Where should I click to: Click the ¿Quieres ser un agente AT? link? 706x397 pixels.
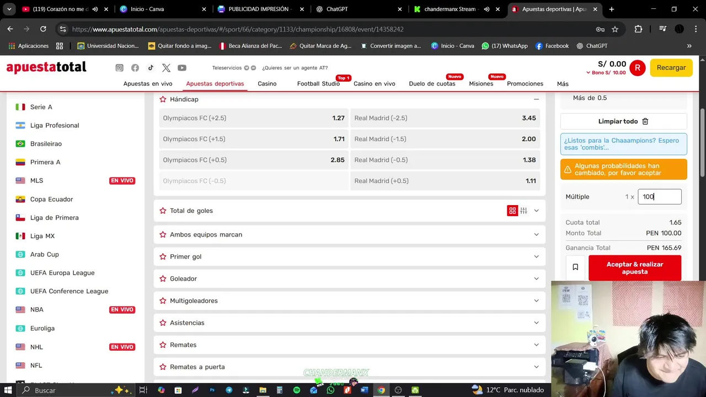click(x=295, y=68)
